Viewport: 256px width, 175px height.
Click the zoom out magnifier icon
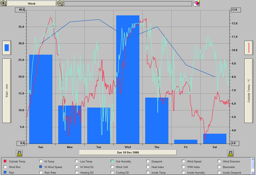60,3
